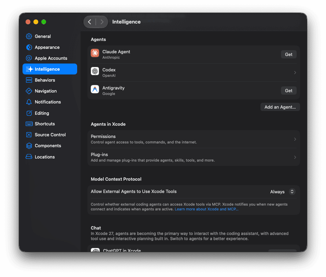Image resolution: width=326 pixels, height=277 pixels.
Task: Click the Notifications bell icon
Action: (x=29, y=102)
